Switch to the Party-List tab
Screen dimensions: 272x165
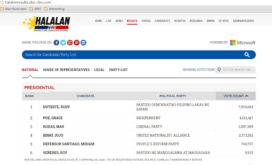(119, 70)
